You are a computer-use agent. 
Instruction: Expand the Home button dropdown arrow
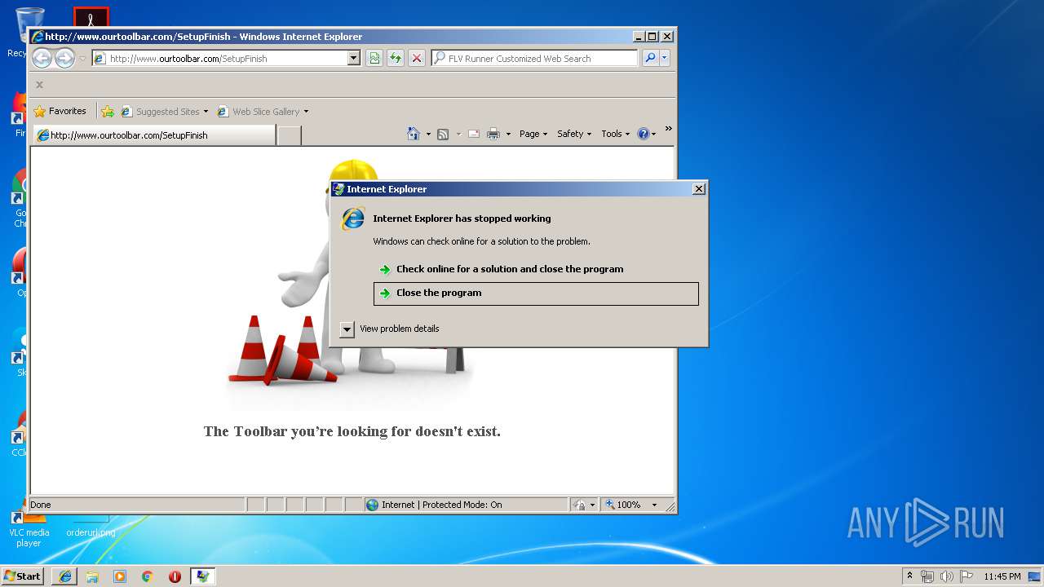428,134
